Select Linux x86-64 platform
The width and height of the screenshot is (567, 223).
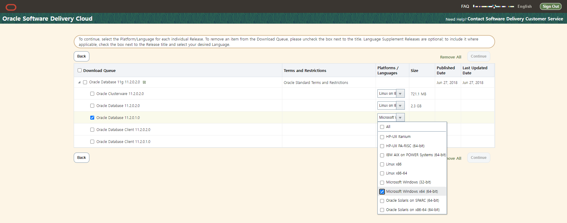382,174
